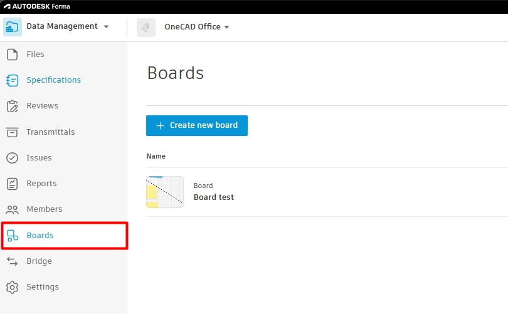Click the Transmittals archive box icon
Image resolution: width=508 pixels, height=314 pixels.
(x=13, y=132)
